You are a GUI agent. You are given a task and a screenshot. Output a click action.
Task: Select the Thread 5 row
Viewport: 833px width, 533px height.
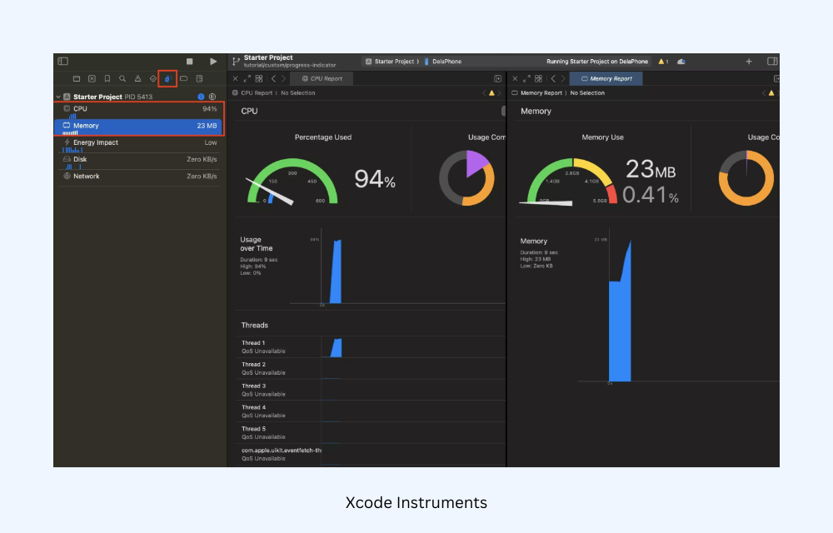point(371,433)
